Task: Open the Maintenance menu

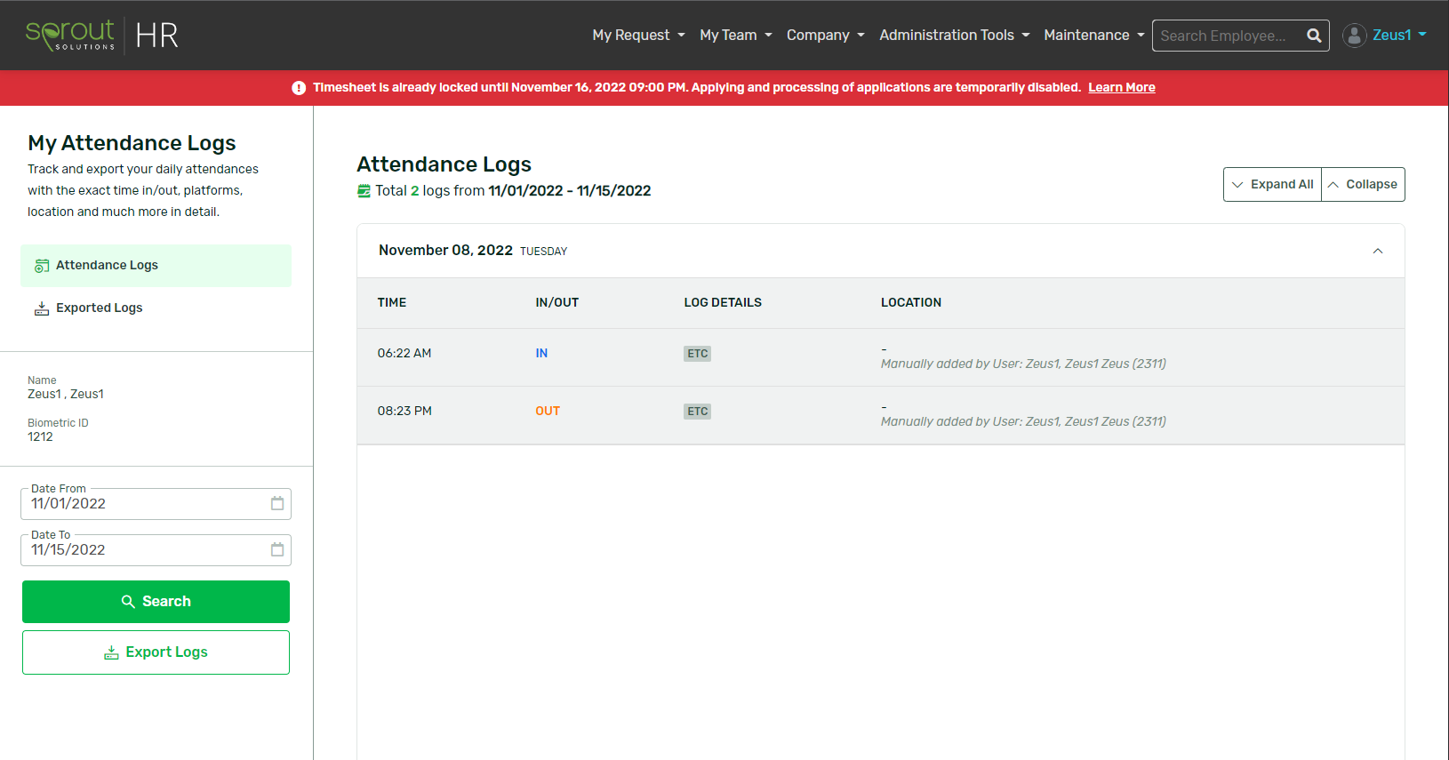Action: [x=1093, y=36]
